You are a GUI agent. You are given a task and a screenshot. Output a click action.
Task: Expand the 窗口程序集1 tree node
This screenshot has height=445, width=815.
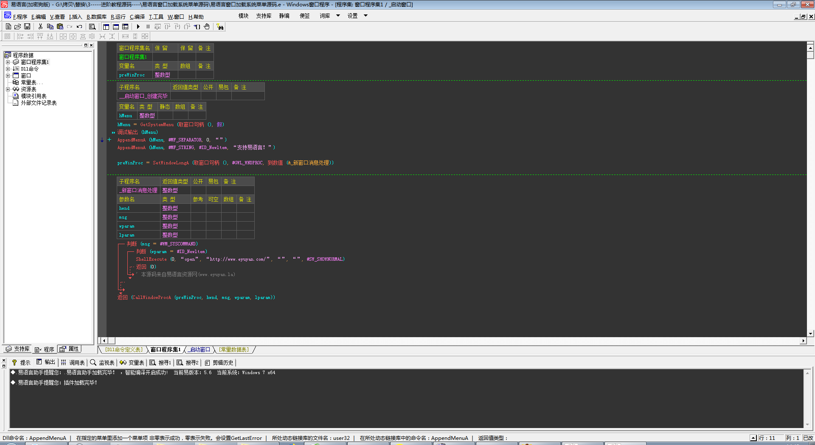[8, 62]
